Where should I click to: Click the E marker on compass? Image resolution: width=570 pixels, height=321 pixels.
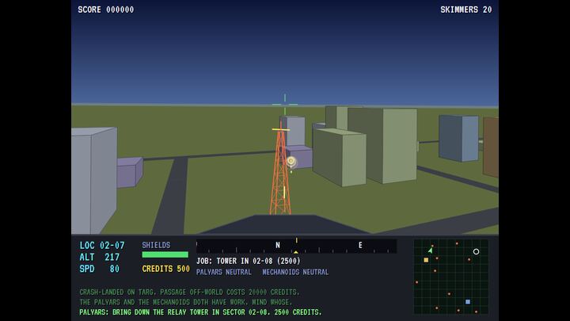point(360,245)
